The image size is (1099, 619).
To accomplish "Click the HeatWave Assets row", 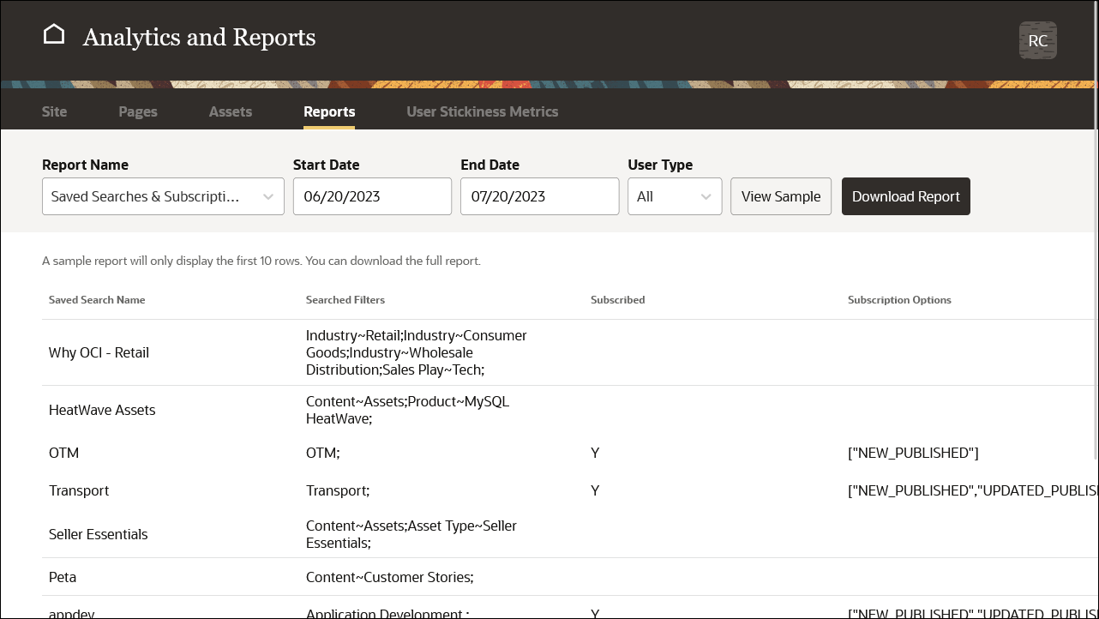I will click(x=102, y=410).
